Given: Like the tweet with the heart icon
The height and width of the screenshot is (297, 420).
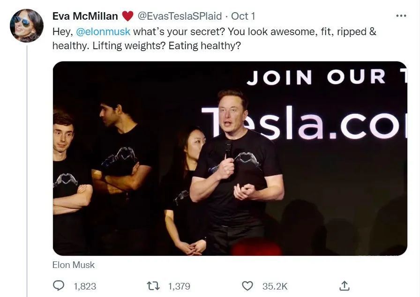Looking at the screenshot, I should click(247, 286).
